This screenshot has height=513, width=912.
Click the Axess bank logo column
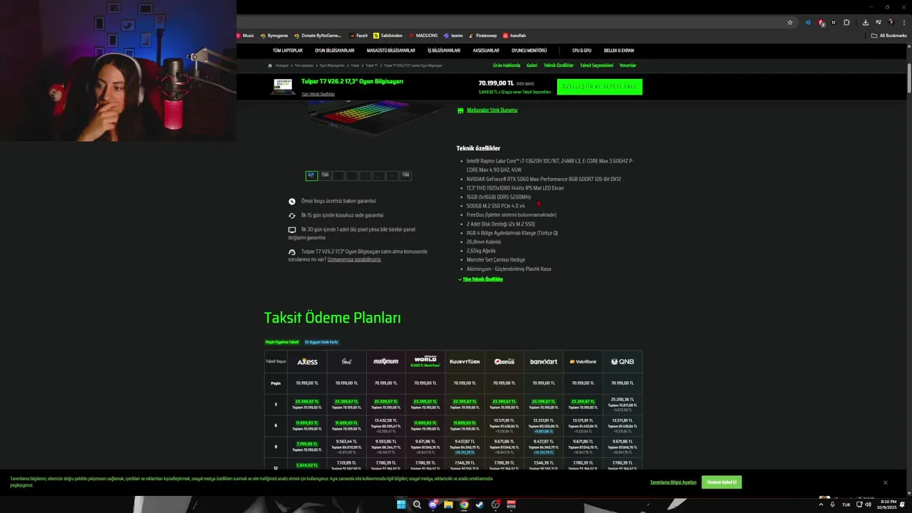click(307, 361)
